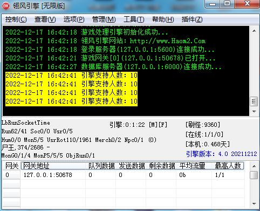This screenshot has height=211, width=260.
Task: Click the gateway list scroll-up arrow
Action: click(254, 166)
